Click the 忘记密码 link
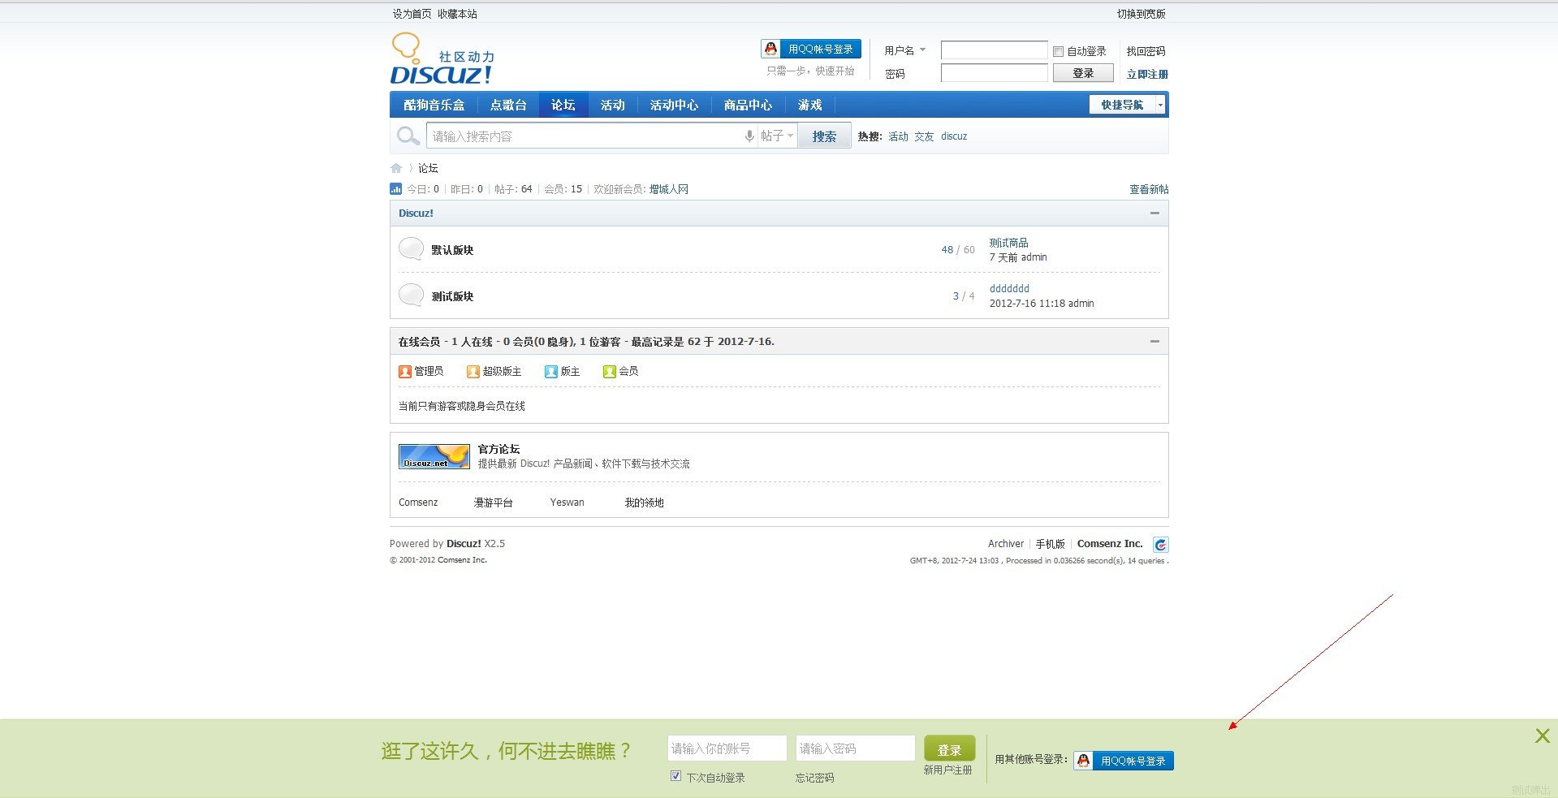This screenshot has width=1558, height=798. click(x=814, y=778)
